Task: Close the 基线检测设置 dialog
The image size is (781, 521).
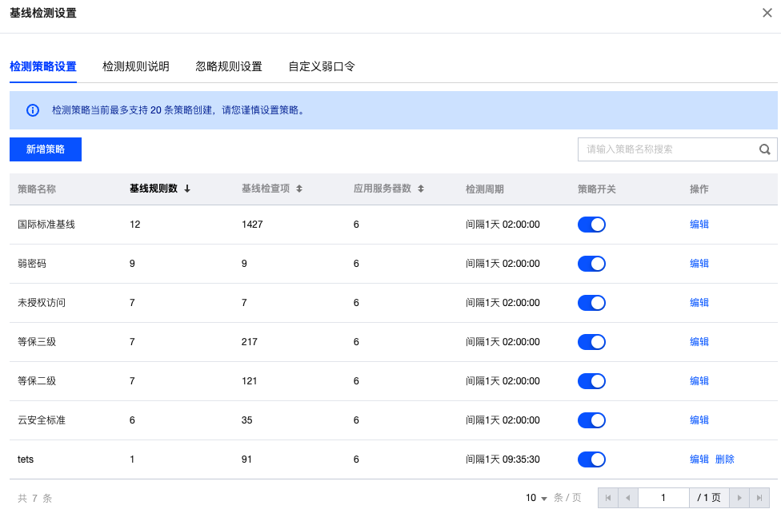Action: click(767, 13)
